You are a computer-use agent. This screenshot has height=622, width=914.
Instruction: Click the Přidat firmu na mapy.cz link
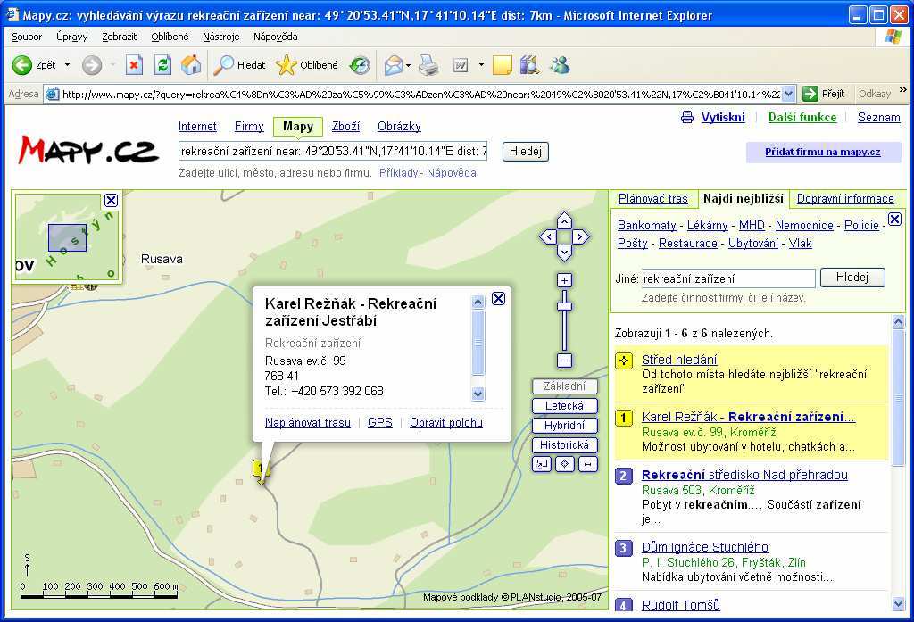click(x=822, y=152)
